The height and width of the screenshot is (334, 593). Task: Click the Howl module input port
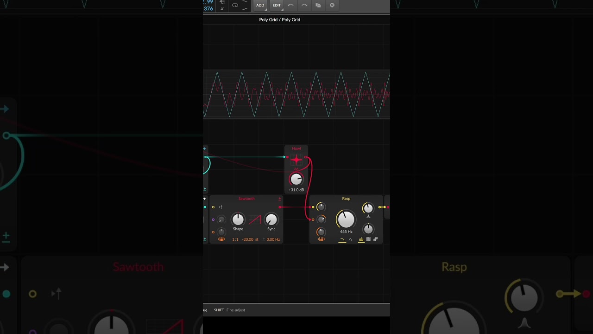[287, 157]
